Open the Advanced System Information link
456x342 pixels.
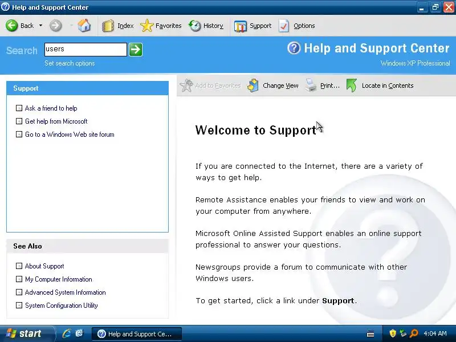65,292
